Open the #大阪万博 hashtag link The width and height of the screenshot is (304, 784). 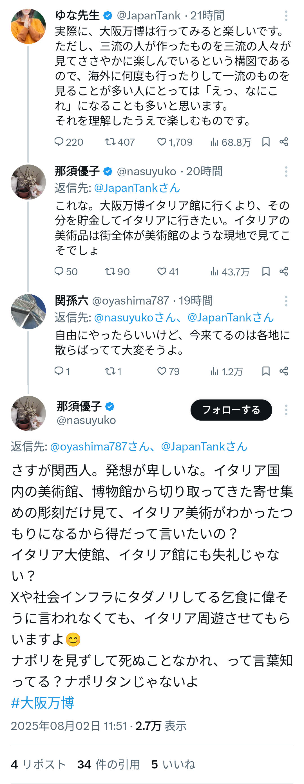[x=43, y=703]
